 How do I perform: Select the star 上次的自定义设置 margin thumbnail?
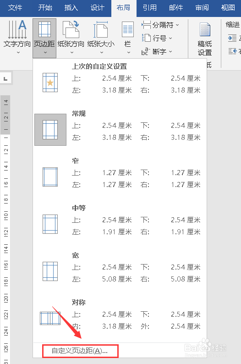(50, 83)
